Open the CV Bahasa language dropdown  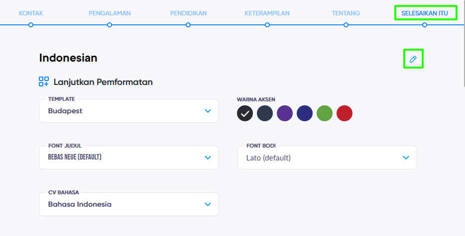129,204
